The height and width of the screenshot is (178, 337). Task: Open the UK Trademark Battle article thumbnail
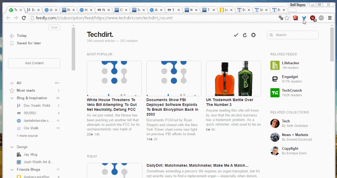233,78
